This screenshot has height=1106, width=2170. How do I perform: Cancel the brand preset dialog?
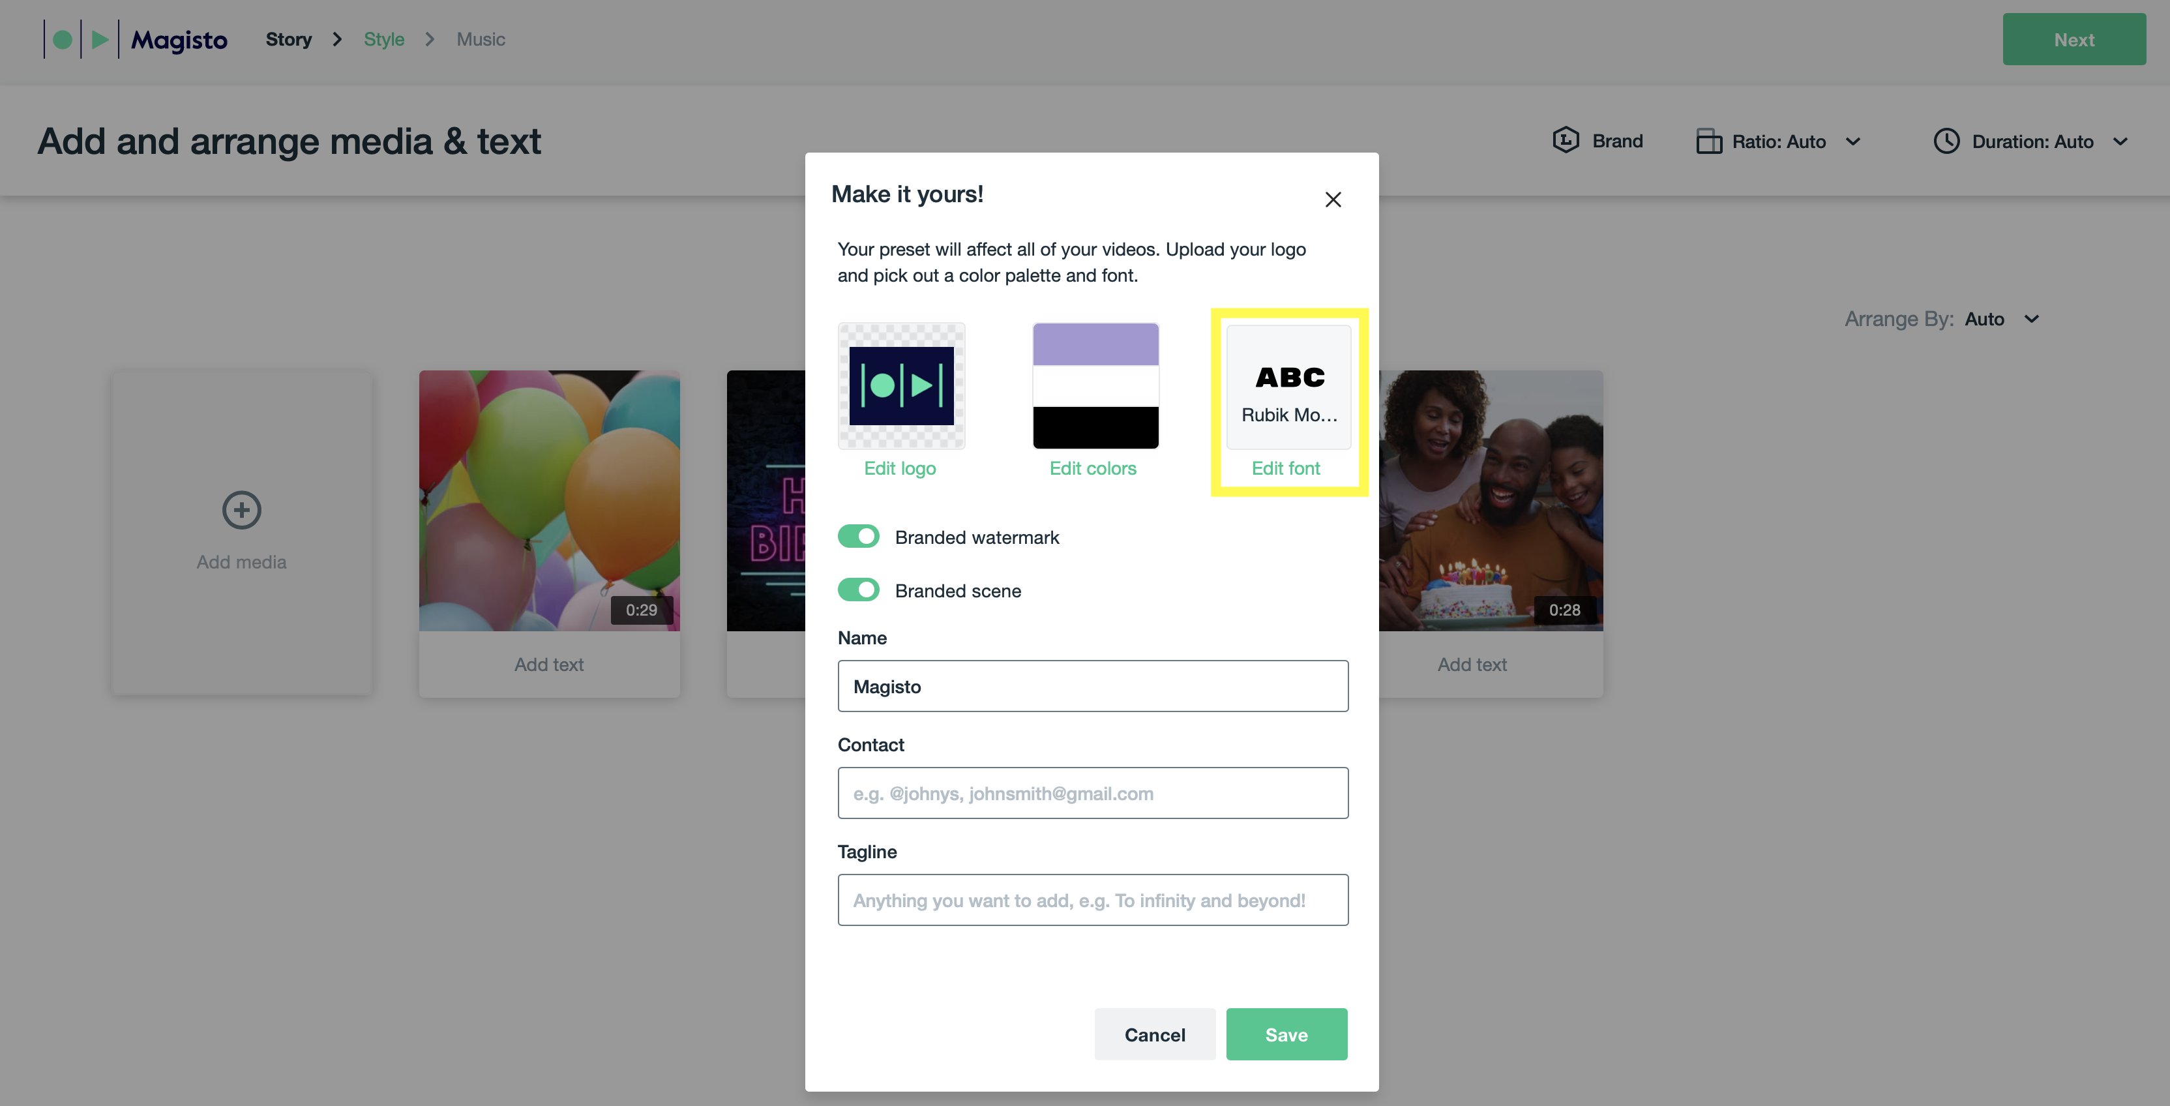pyautogui.click(x=1154, y=1034)
